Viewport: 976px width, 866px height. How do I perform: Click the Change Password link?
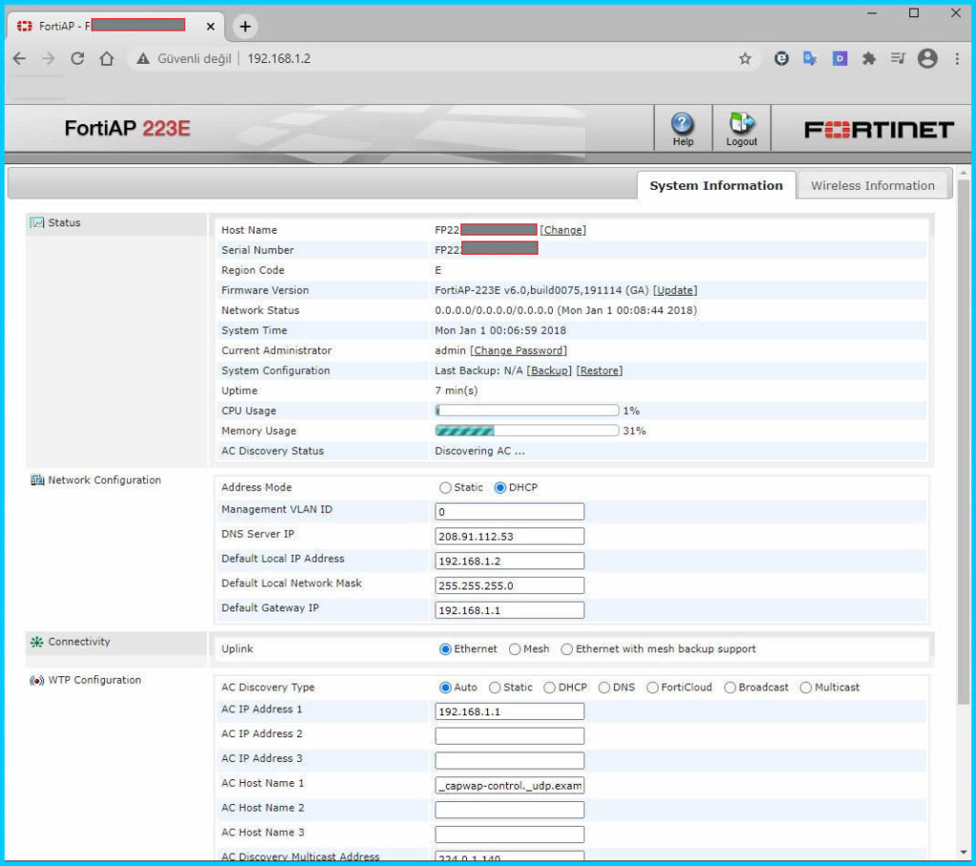point(518,351)
